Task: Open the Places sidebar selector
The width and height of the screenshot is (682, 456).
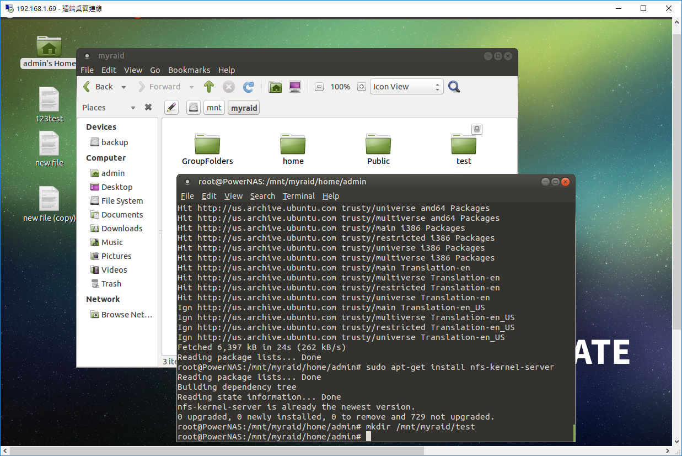Action: click(108, 107)
